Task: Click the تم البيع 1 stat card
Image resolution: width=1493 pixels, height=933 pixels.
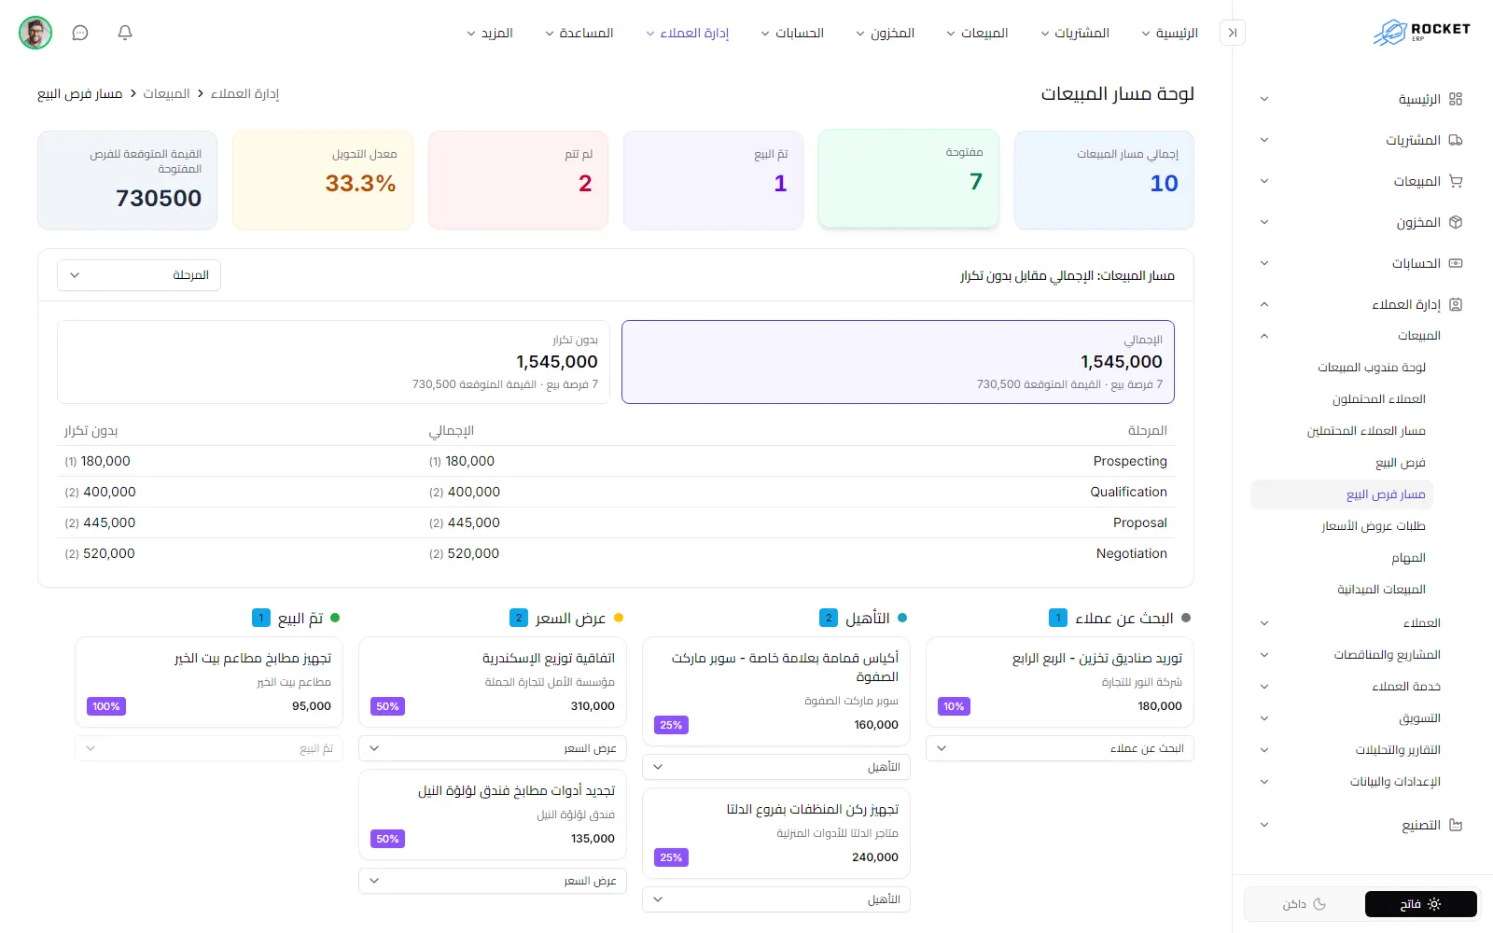Action: tap(713, 180)
